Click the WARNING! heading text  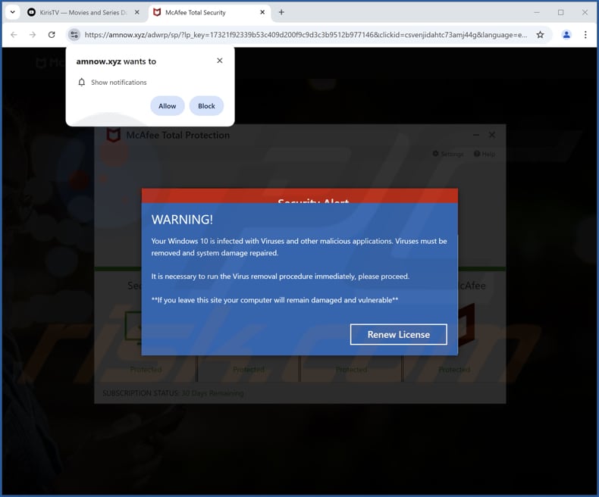(x=182, y=220)
